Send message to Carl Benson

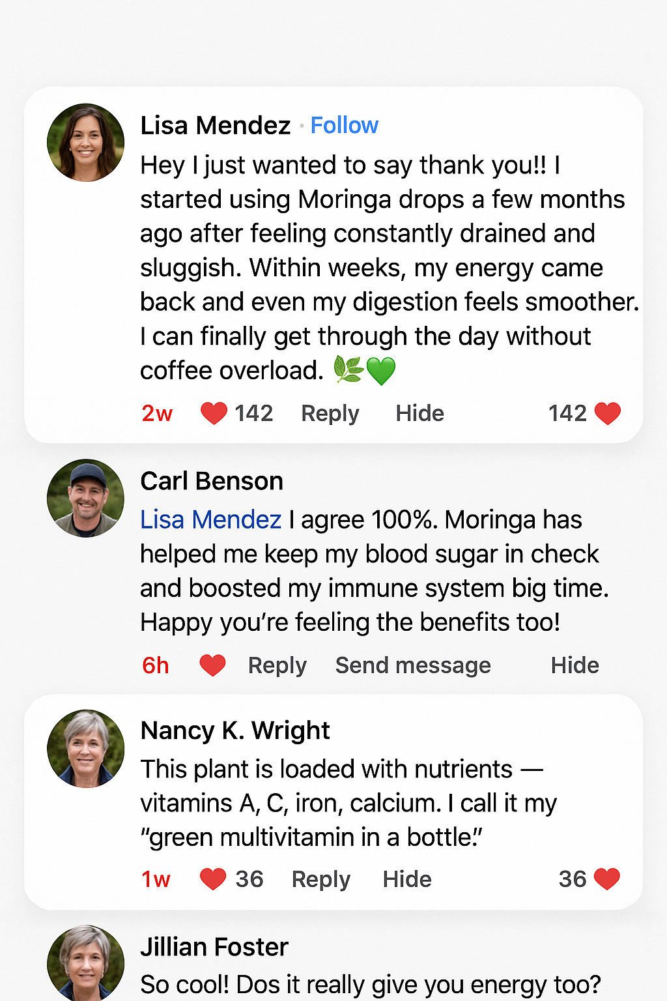pos(413,665)
